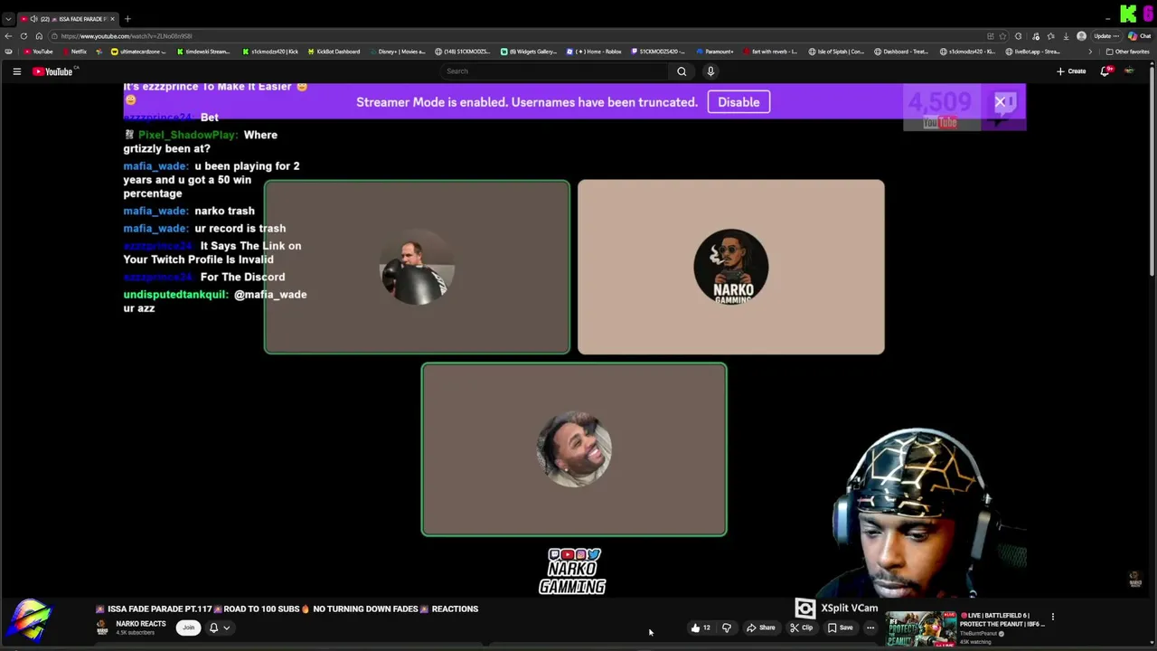Open the Isle of Siptah bookmark

(837, 52)
